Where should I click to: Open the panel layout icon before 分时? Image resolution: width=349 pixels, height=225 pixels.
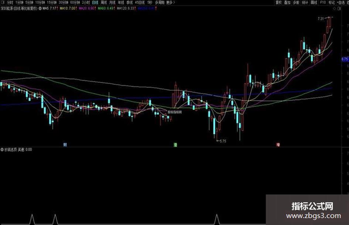[x=3, y=3]
